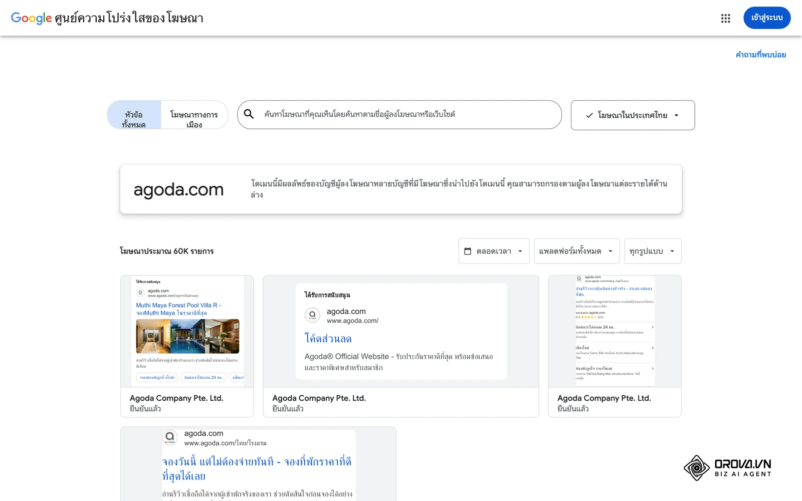Click agoda favicon in the จองวันนี้ ad
The width and height of the screenshot is (802, 501).
pyautogui.click(x=170, y=437)
